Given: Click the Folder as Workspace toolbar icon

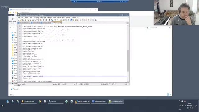Looking at the screenshot, I should tap(80, 20).
